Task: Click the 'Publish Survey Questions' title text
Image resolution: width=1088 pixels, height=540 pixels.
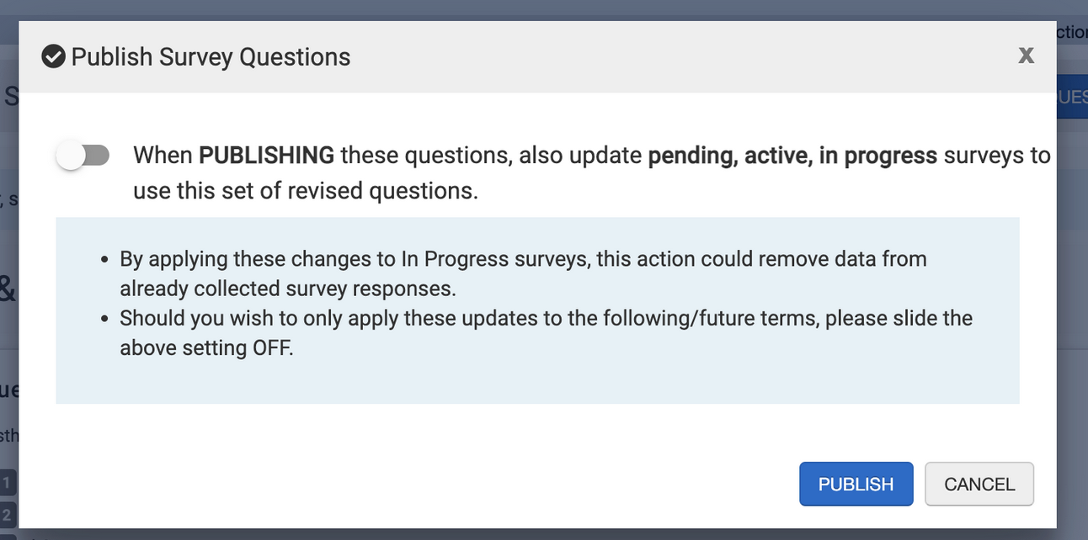Action: click(211, 57)
